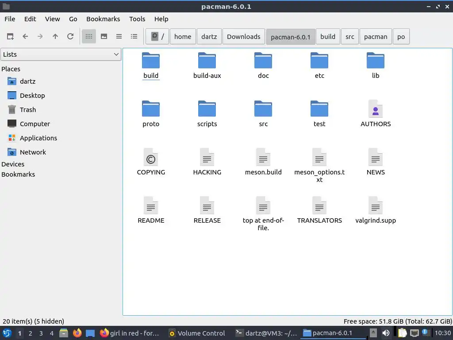Go up to the parent folder

pos(55,36)
